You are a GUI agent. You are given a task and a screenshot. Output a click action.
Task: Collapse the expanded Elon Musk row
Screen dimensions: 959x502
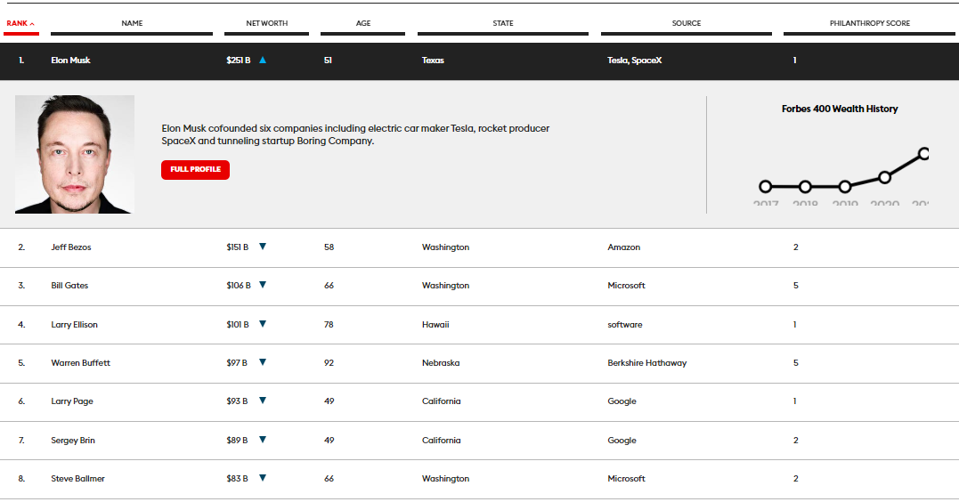click(71, 61)
